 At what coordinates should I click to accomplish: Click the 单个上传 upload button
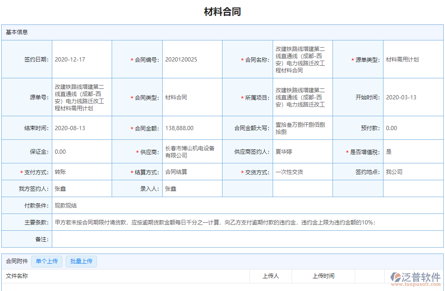pos(47,262)
